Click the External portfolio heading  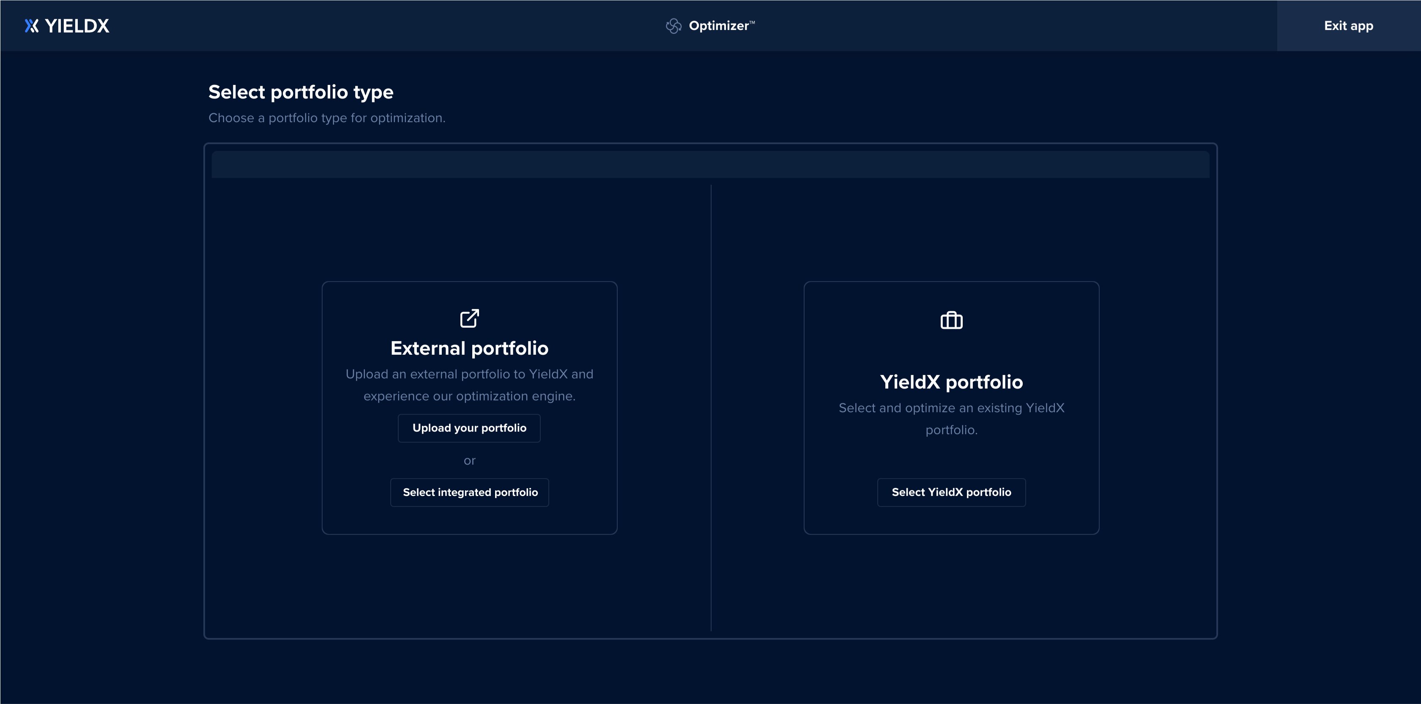469,348
